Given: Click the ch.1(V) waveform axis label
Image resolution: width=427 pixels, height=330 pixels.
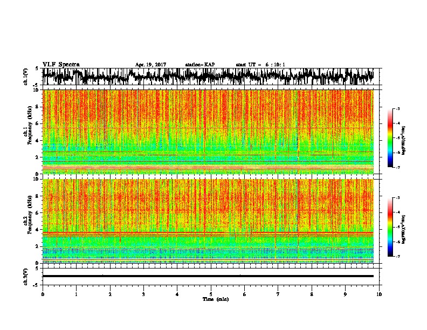Looking at the screenshot, I should pyautogui.click(x=26, y=76).
